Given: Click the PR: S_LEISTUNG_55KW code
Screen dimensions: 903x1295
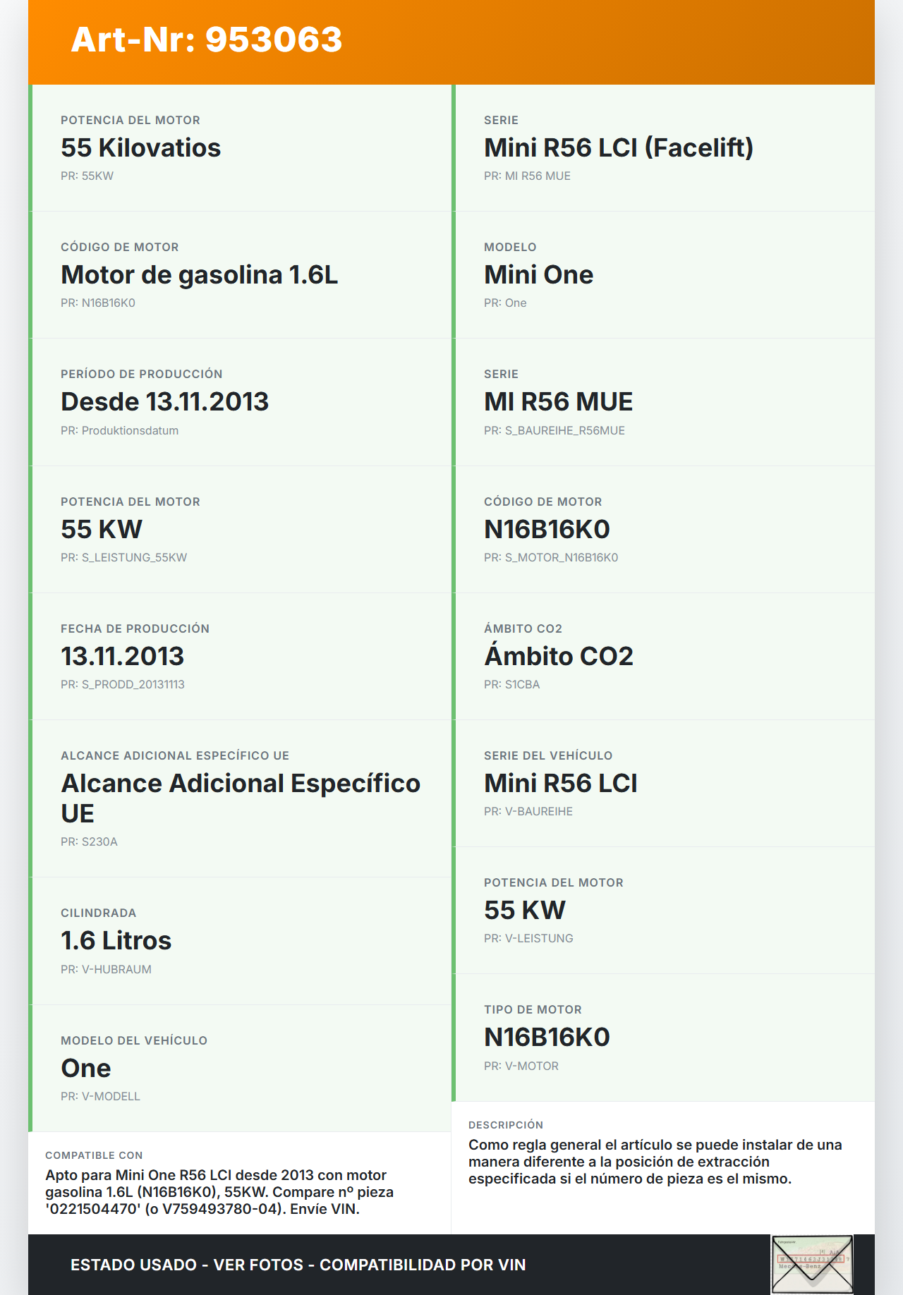Looking at the screenshot, I should pyautogui.click(x=123, y=557).
